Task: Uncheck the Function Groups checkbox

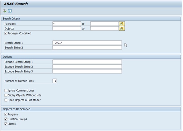Action: (x=6, y=119)
